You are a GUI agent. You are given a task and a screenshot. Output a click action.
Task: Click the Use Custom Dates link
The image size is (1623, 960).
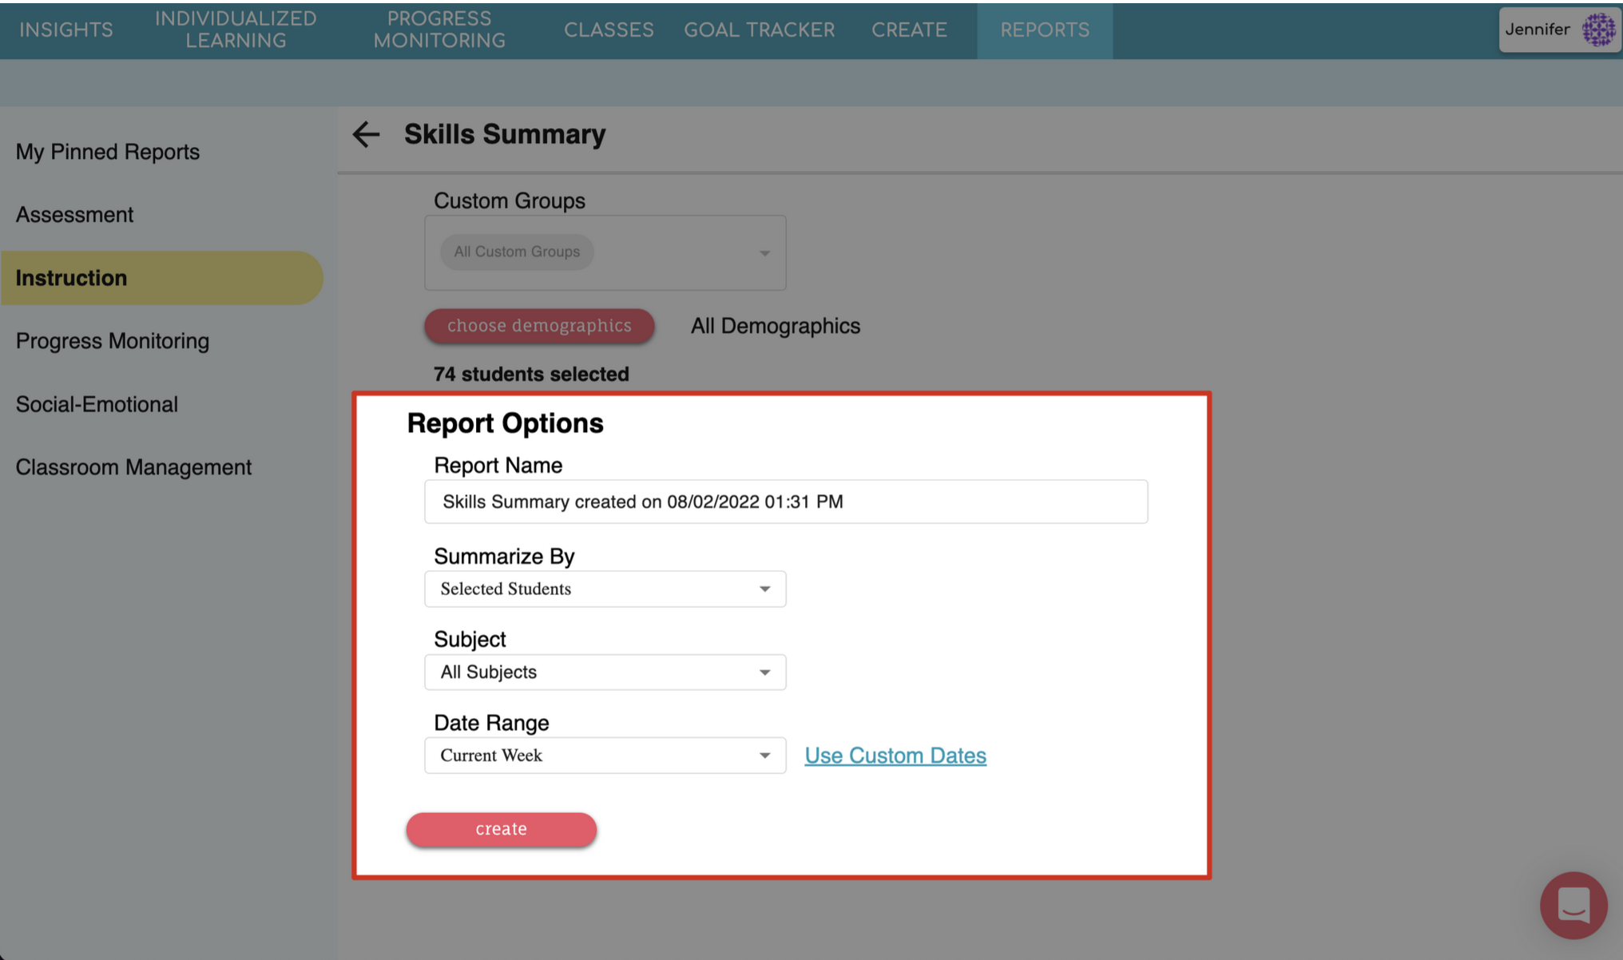[895, 756]
